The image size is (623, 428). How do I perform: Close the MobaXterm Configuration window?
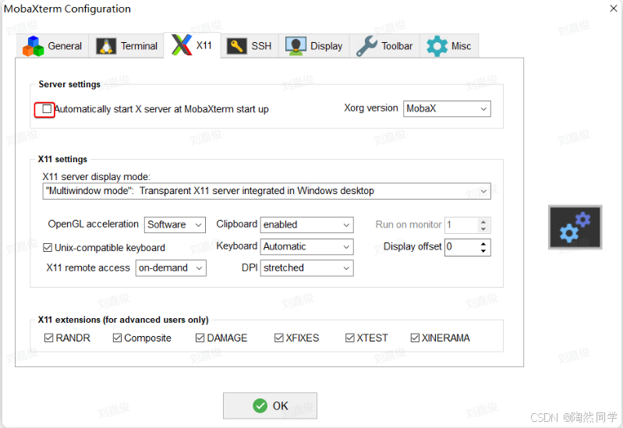point(614,9)
